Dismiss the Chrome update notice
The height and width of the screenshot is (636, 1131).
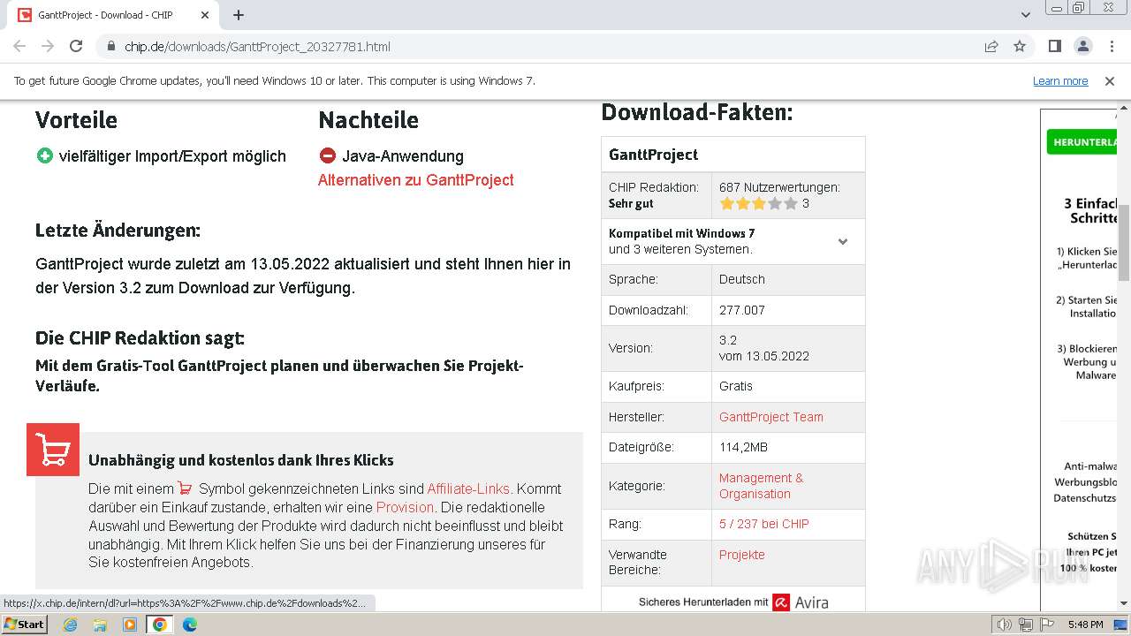pyautogui.click(x=1110, y=81)
